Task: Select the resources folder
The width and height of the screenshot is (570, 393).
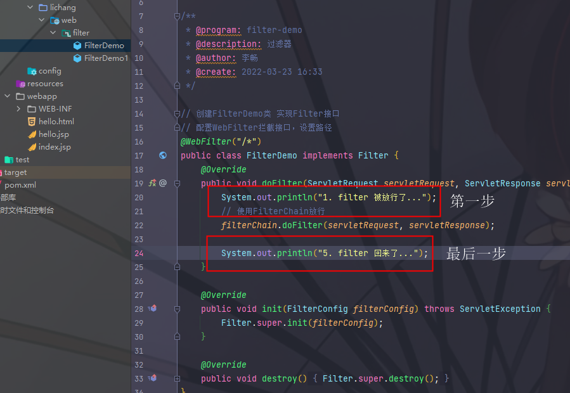Action: pyautogui.click(x=45, y=84)
